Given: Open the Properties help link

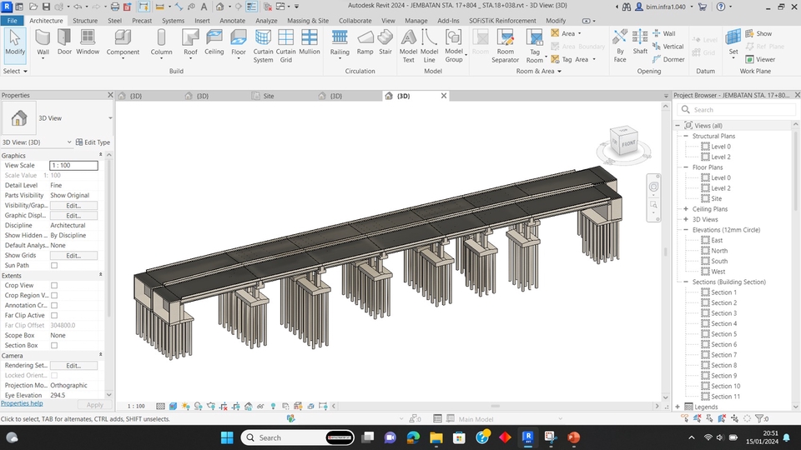Looking at the screenshot, I should coord(22,403).
